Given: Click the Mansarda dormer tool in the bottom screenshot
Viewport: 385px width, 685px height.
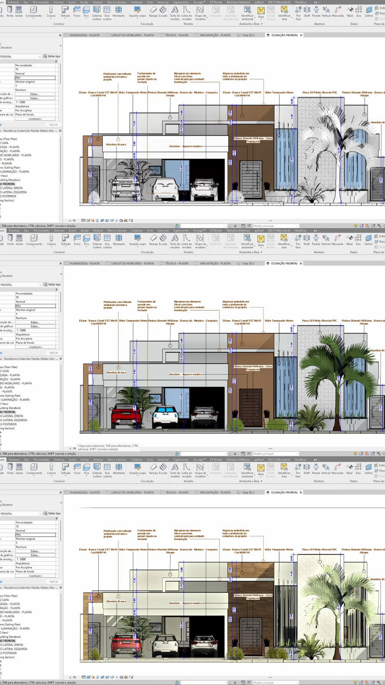Looking at the screenshot, I should tap(337, 469).
